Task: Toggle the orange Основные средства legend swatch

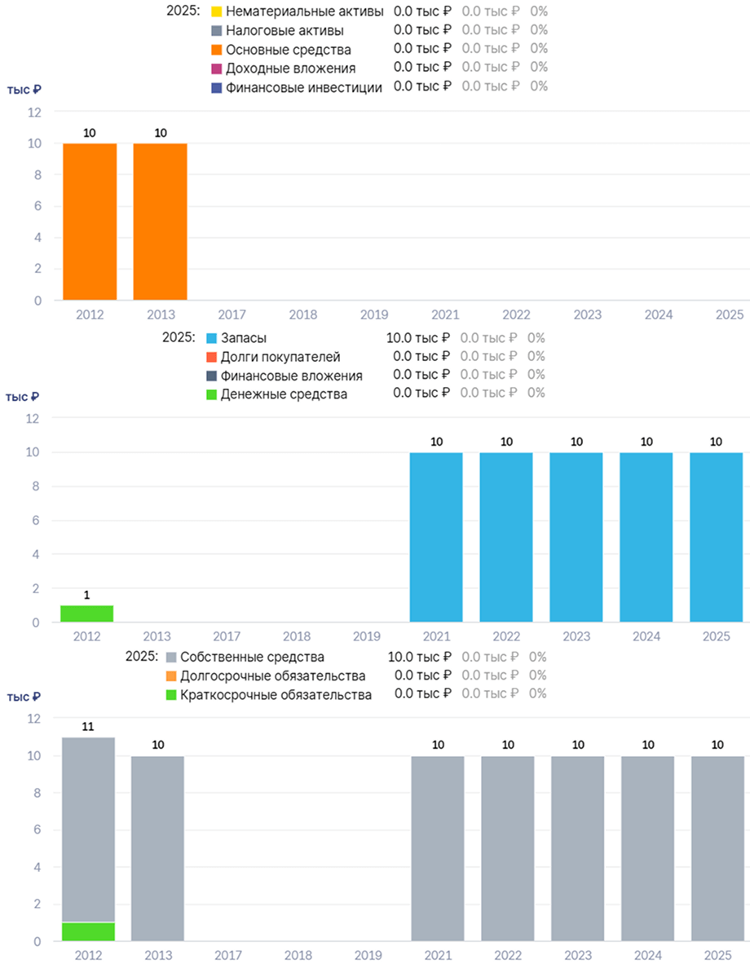Action: 216,50
